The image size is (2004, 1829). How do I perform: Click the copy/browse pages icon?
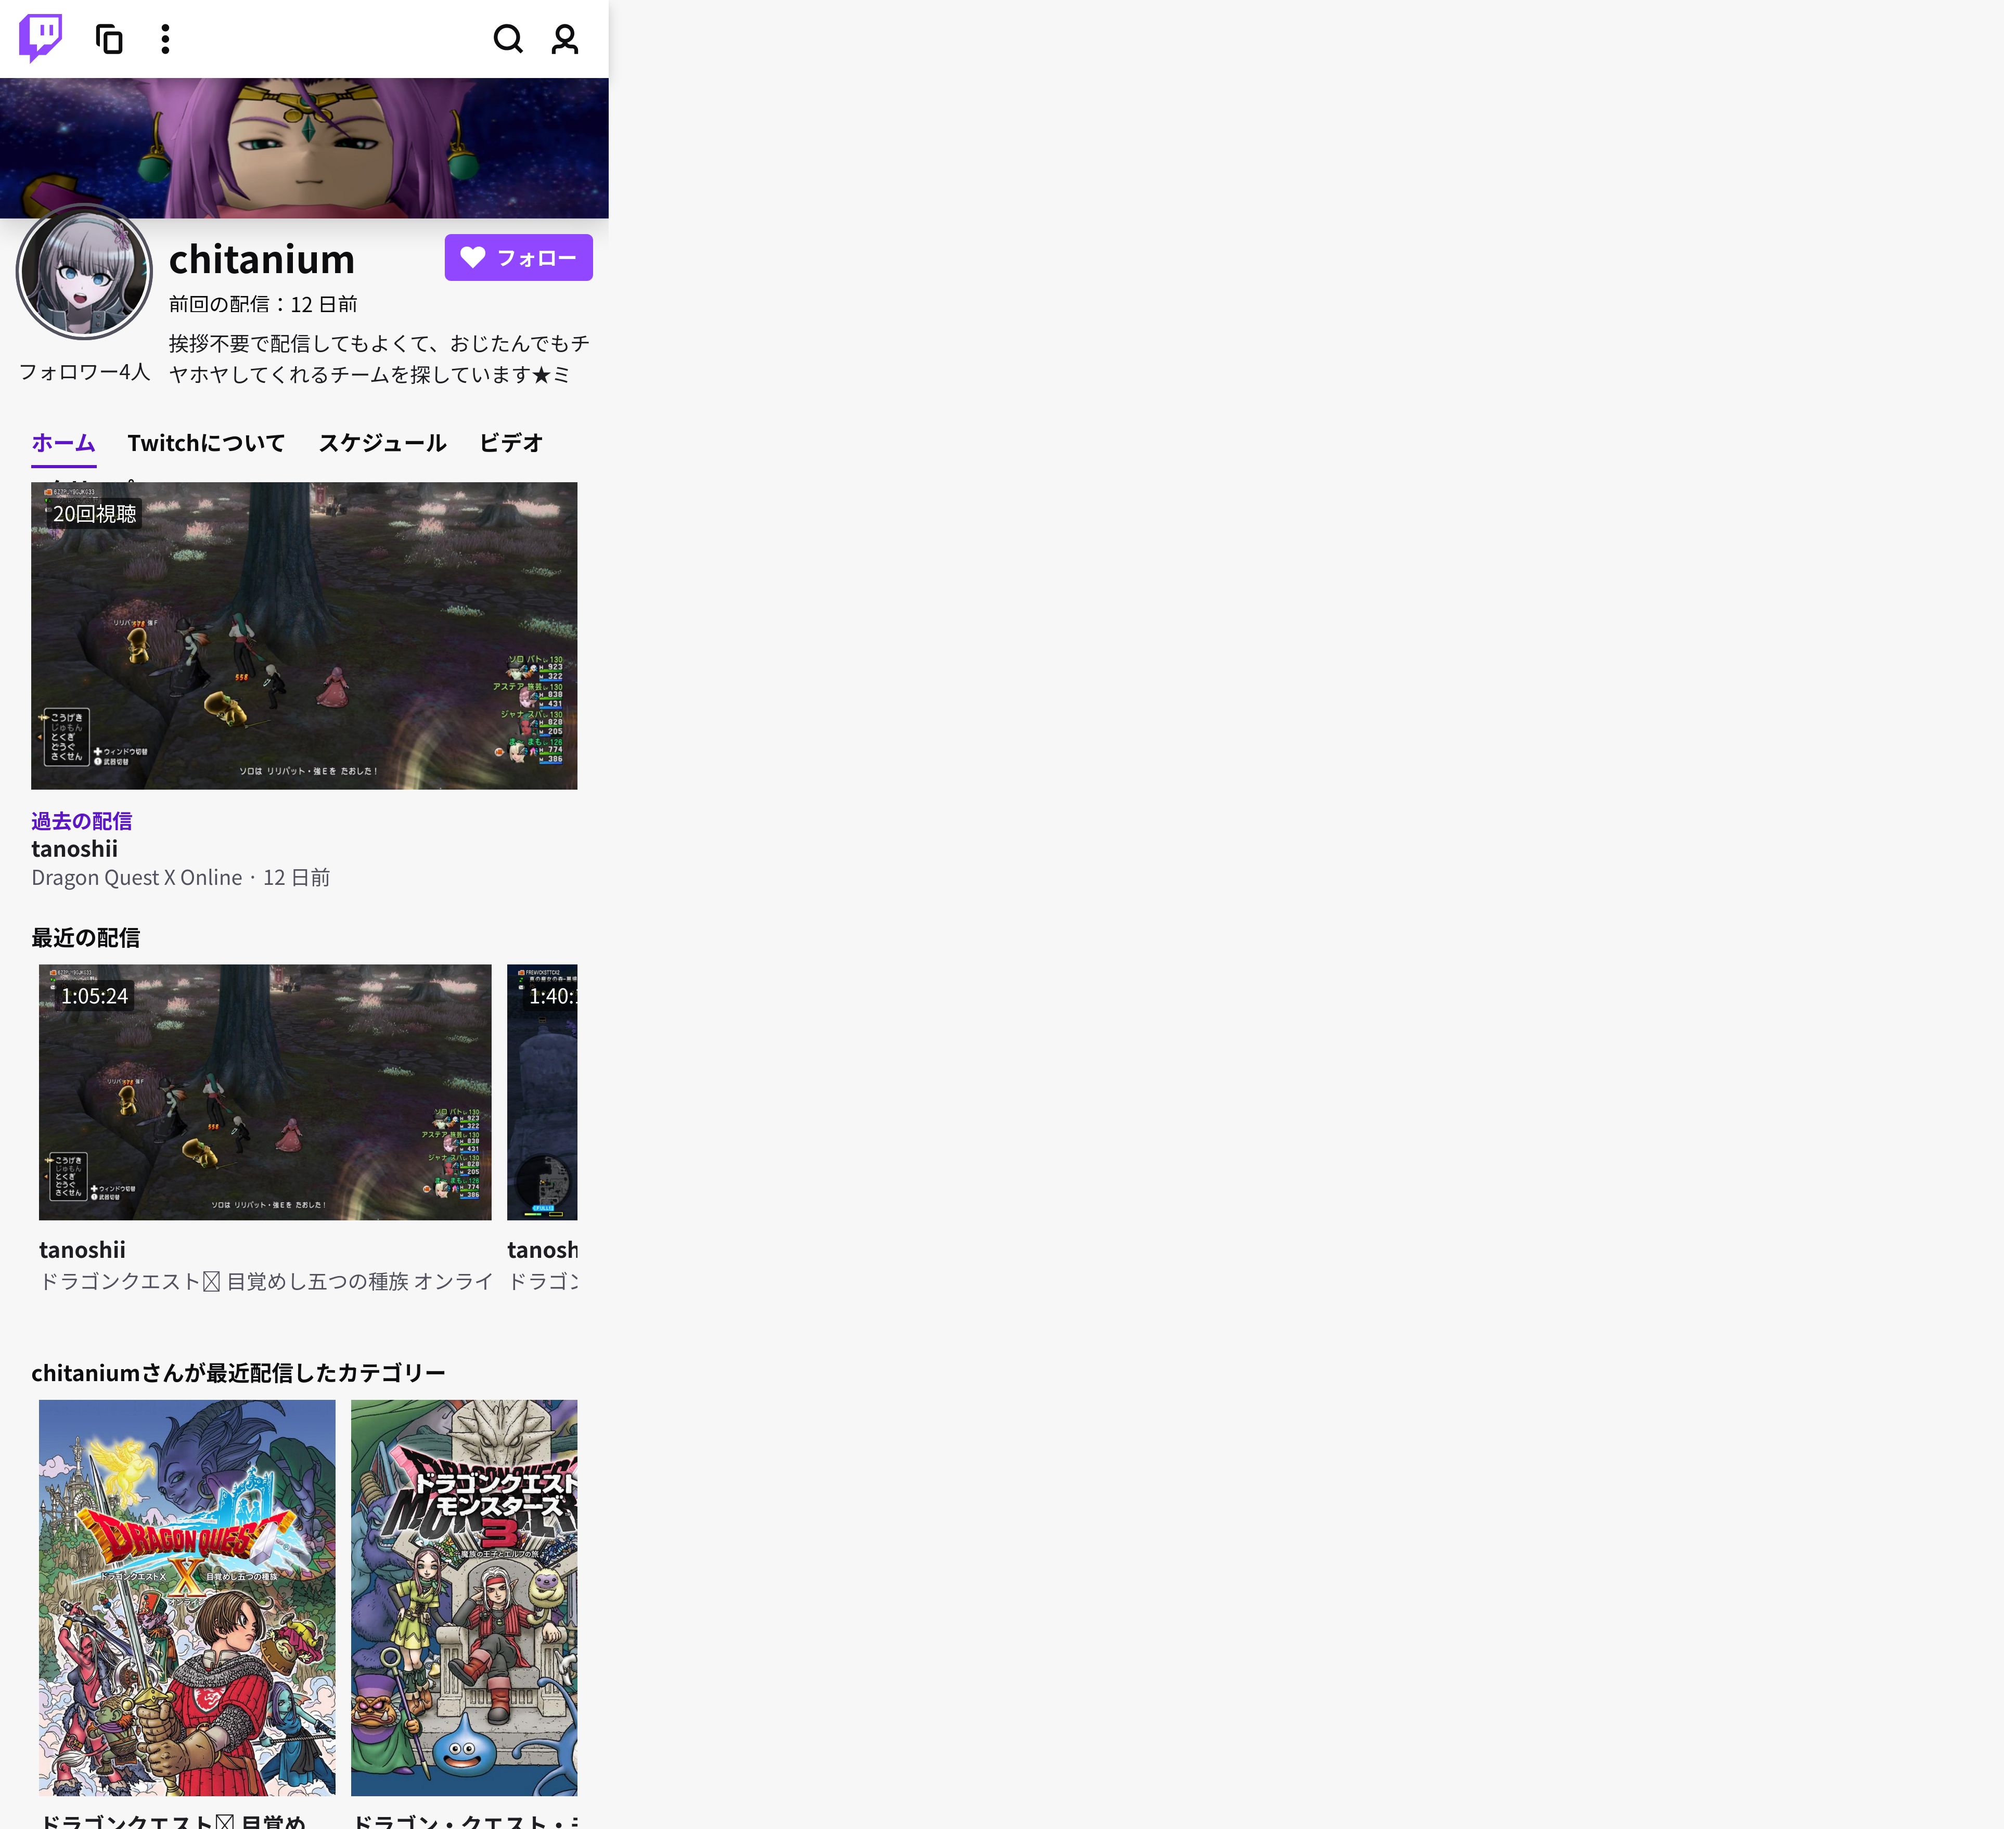[x=109, y=39]
